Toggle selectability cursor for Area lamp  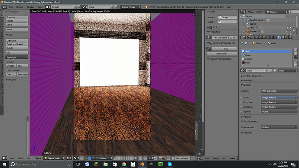[290, 27]
